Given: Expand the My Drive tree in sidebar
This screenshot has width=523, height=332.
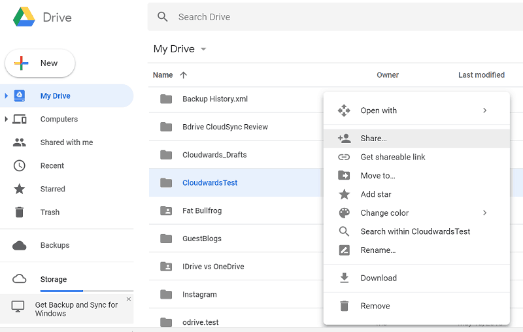Looking at the screenshot, I should pos(6,95).
